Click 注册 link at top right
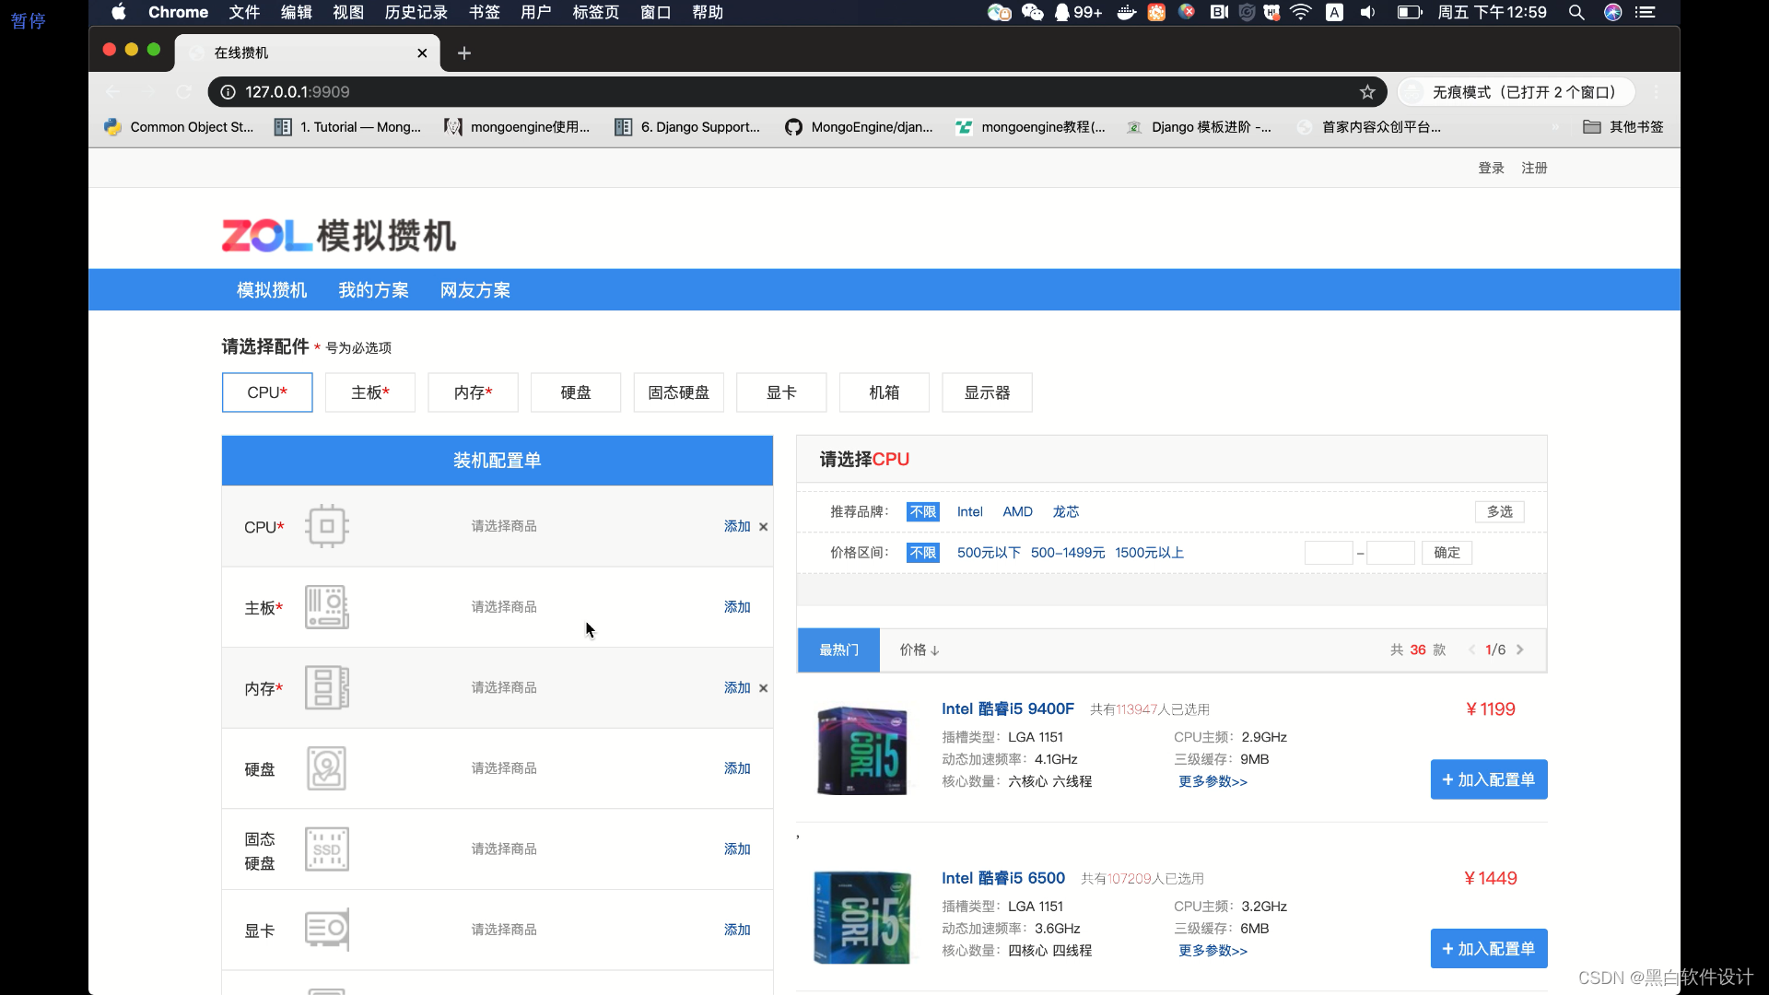Screen dimensions: 1769x995 1534,168
